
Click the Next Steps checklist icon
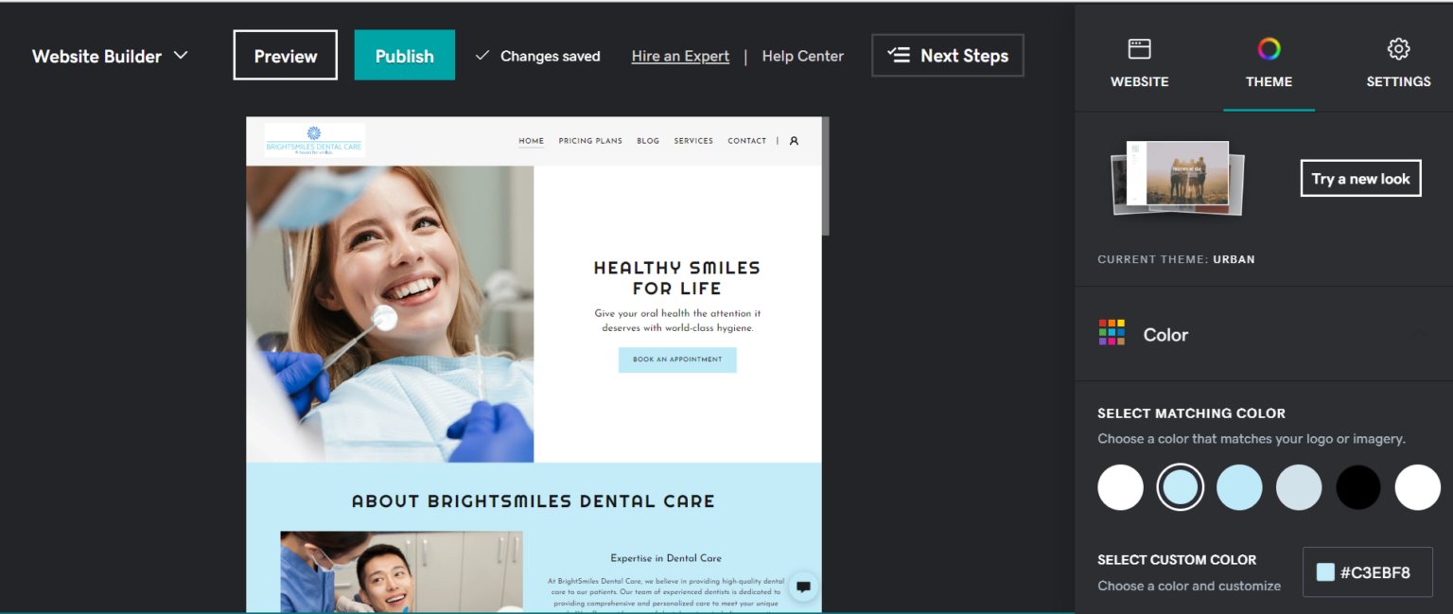(x=899, y=55)
